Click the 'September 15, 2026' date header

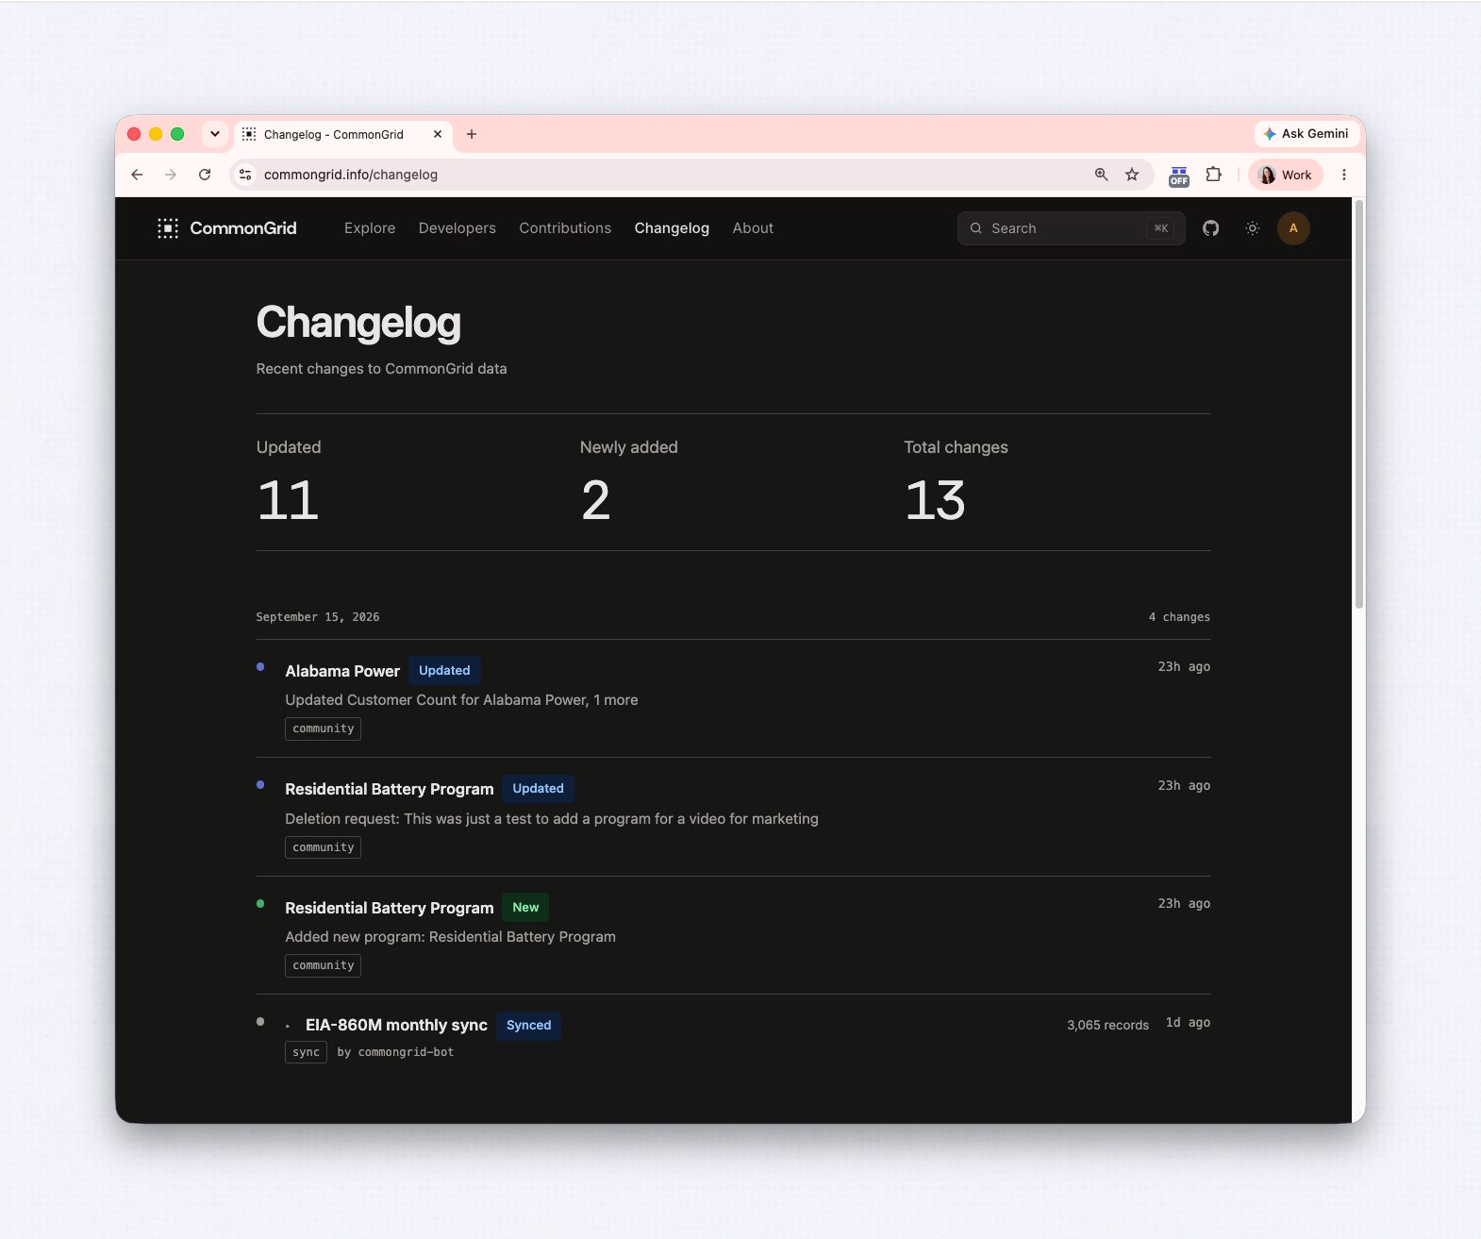(318, 617)
